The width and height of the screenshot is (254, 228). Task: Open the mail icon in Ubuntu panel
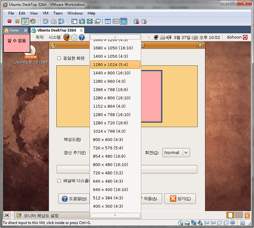click(x=74, y=37)
